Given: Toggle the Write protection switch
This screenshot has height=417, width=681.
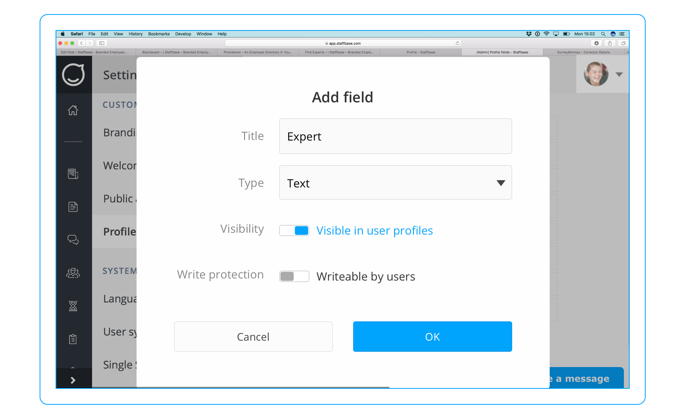Looking at the screenshot, I should click(294, 276).
